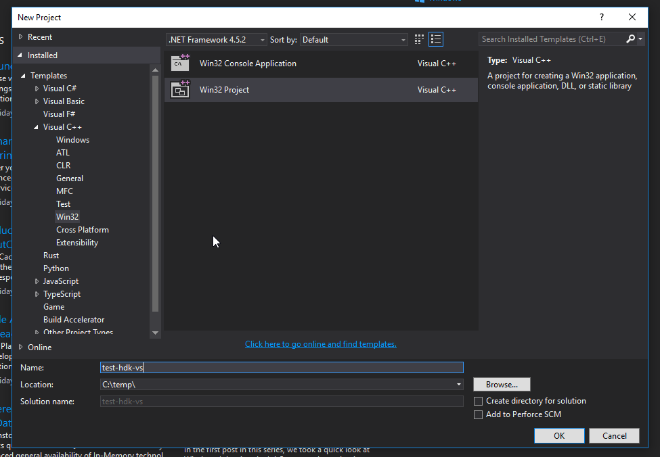Select the Win32 Console Application template icon
The height and width of the screenshot is (457, 660).
[x=180, y=63]
